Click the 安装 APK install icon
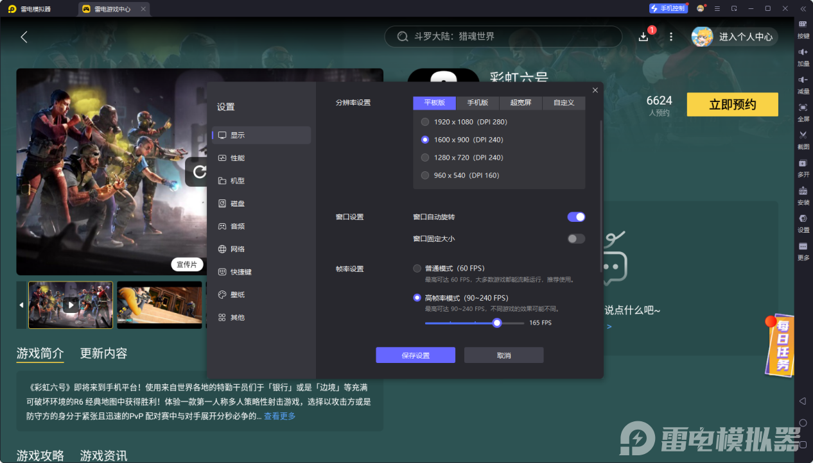Viewport: 813px width, 463px height. click(x=803, y=195)
